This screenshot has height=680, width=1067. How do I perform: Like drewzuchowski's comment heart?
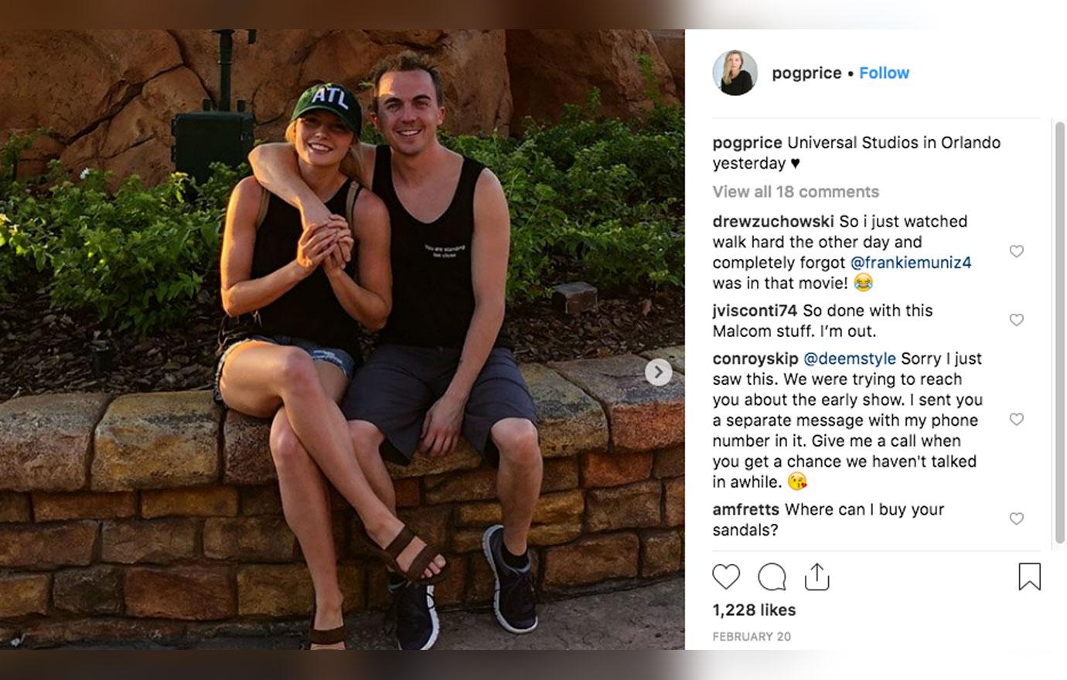coord(1017,251)
